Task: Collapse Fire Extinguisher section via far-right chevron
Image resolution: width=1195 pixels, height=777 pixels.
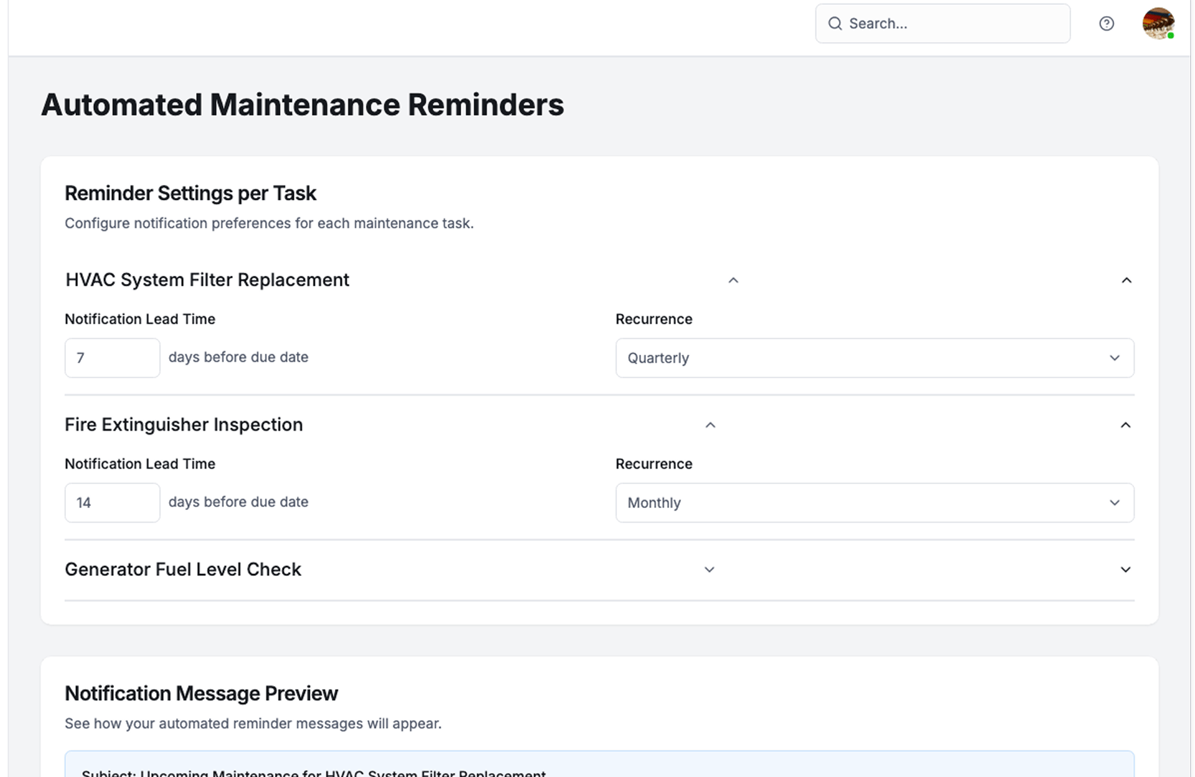Action: coord(1125,425)
